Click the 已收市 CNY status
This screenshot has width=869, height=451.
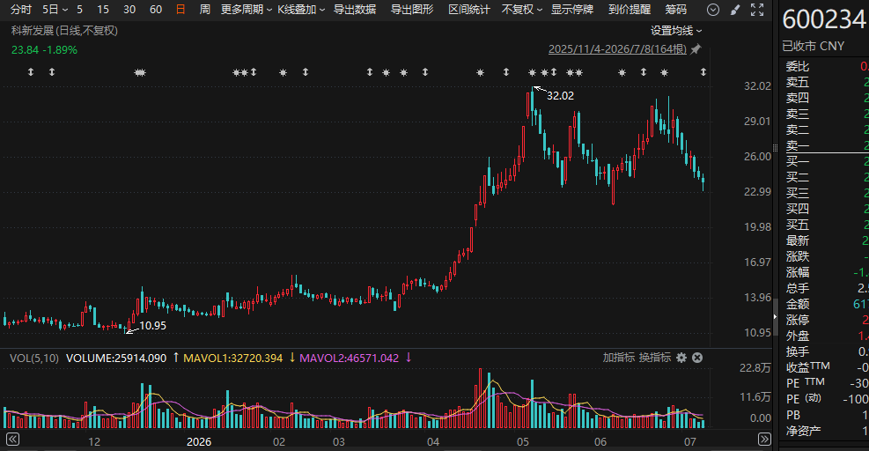click(813, 46)
